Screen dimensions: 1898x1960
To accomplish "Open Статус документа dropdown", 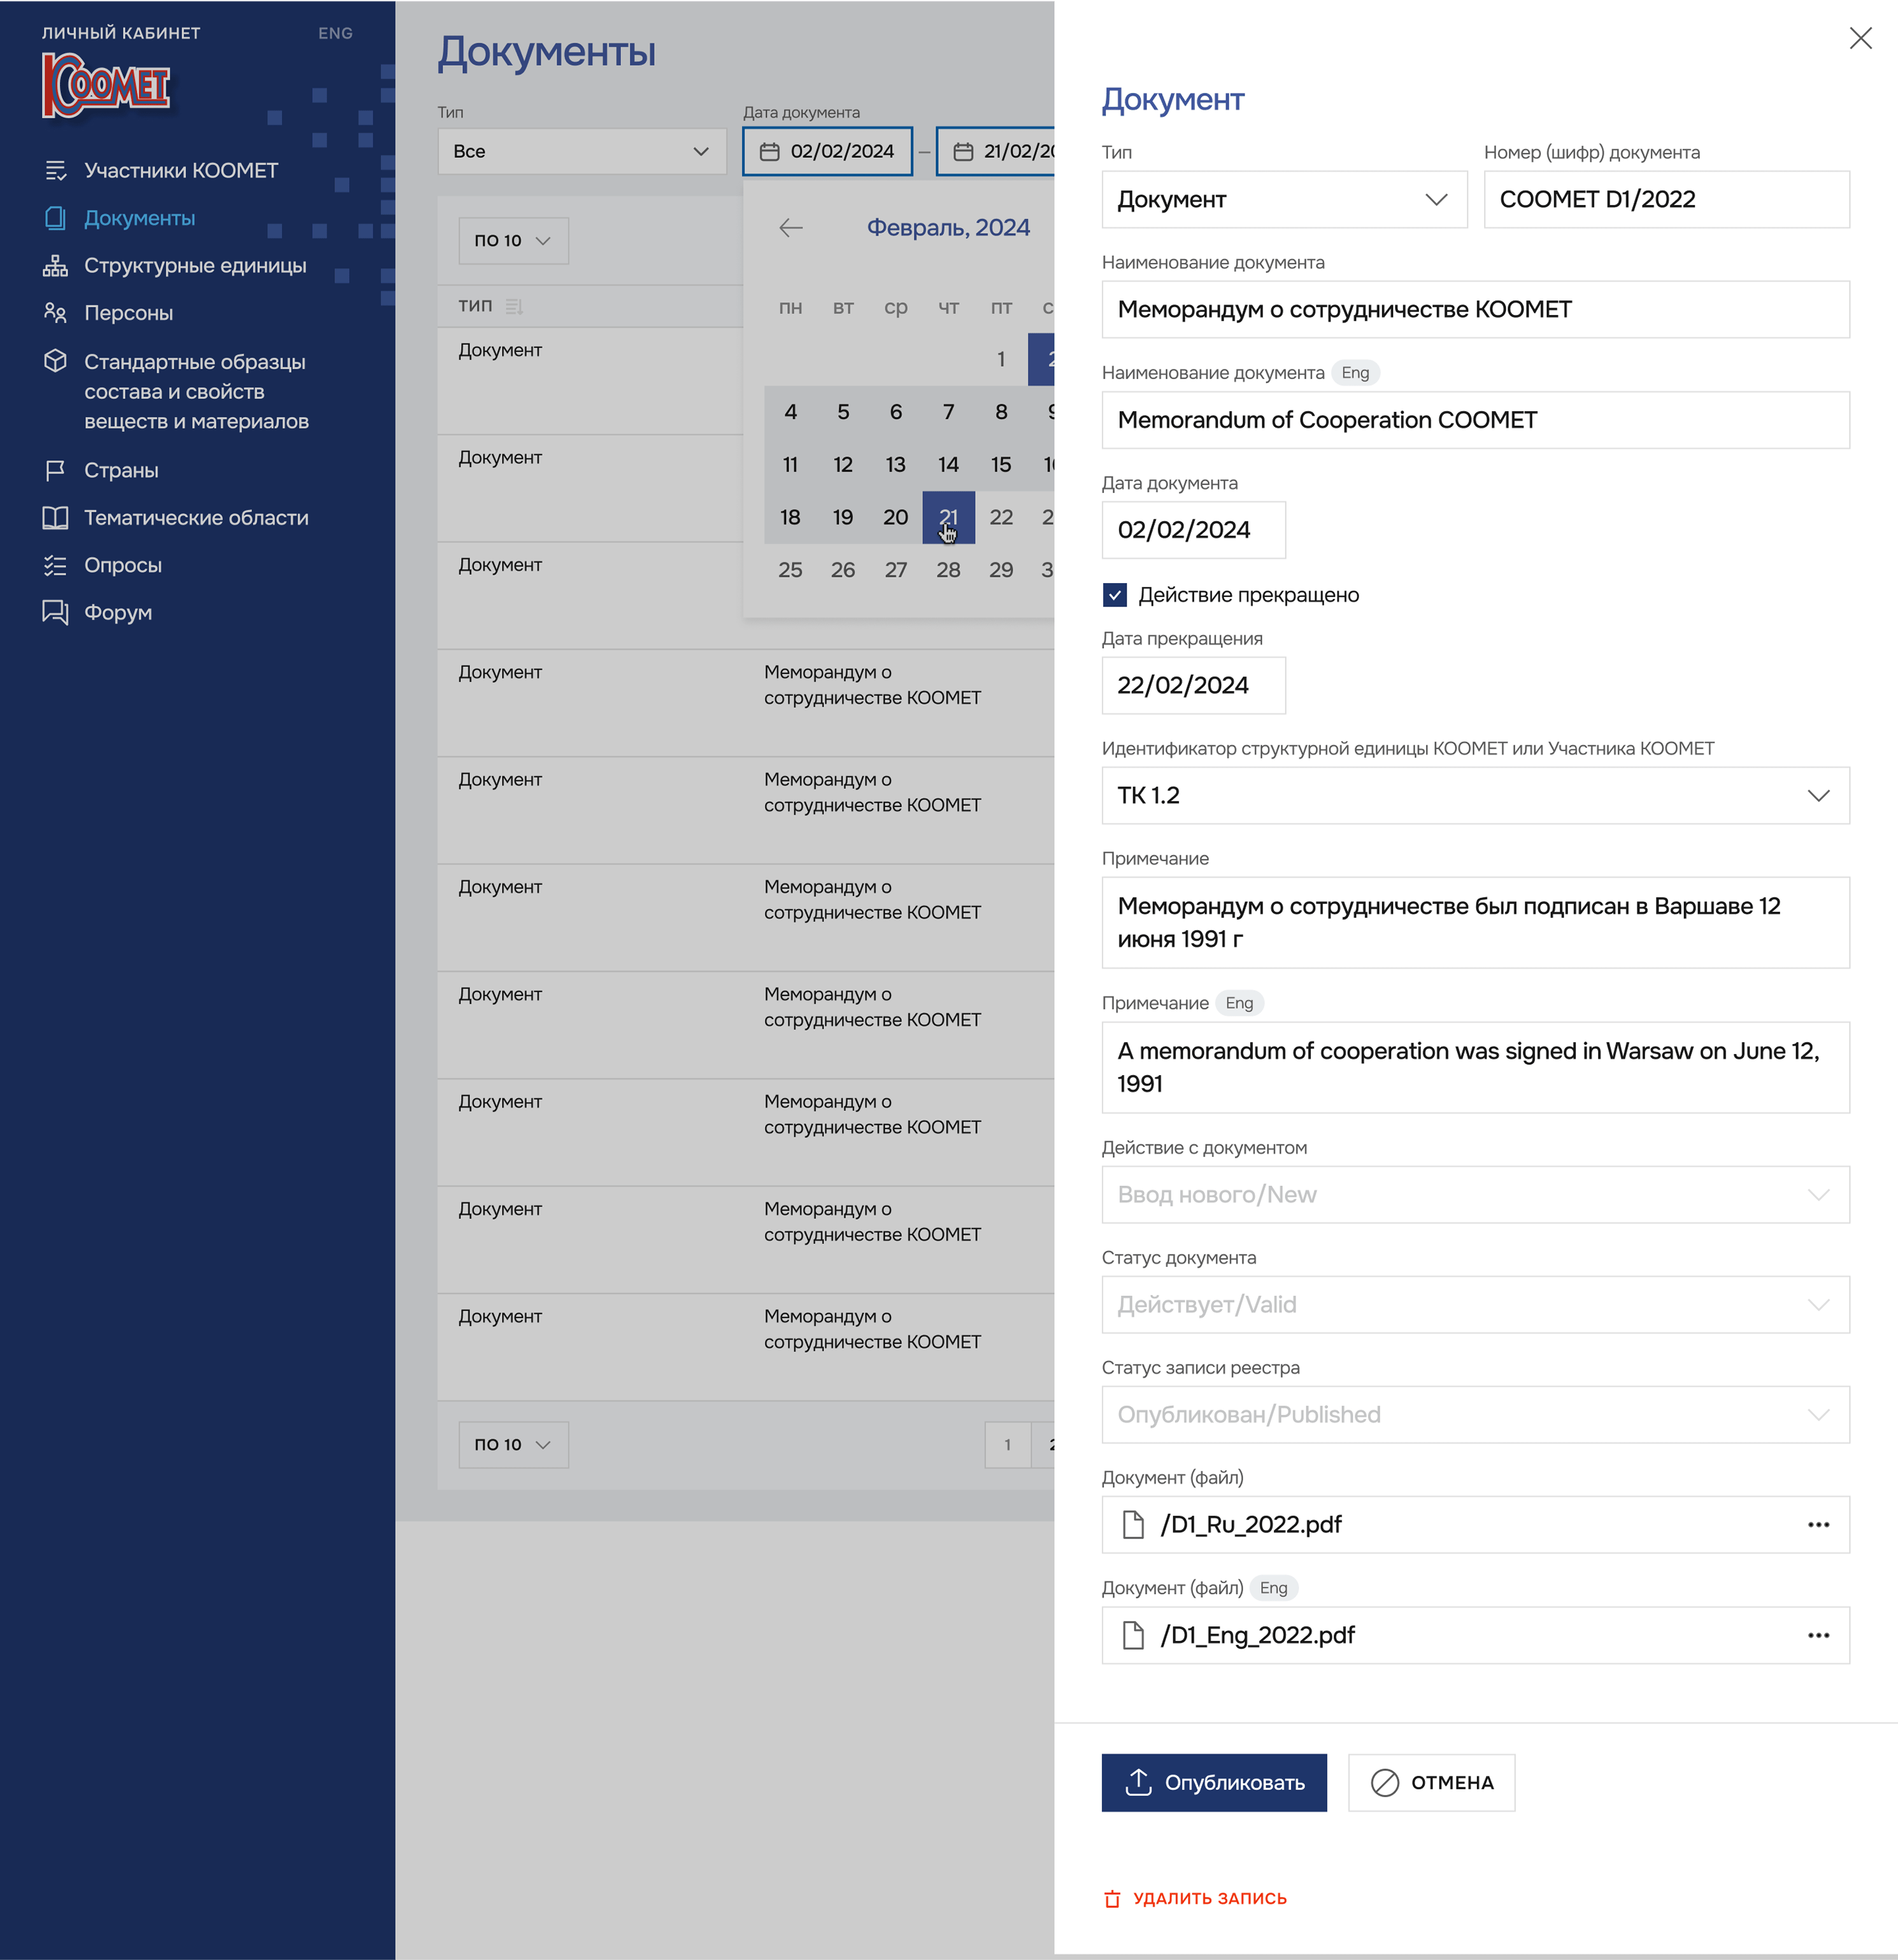I will pos(1475,1305).
